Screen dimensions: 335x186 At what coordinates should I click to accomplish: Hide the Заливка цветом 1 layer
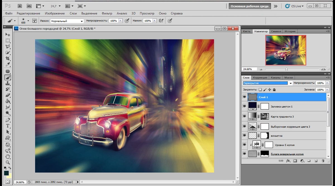click(245, 106)
